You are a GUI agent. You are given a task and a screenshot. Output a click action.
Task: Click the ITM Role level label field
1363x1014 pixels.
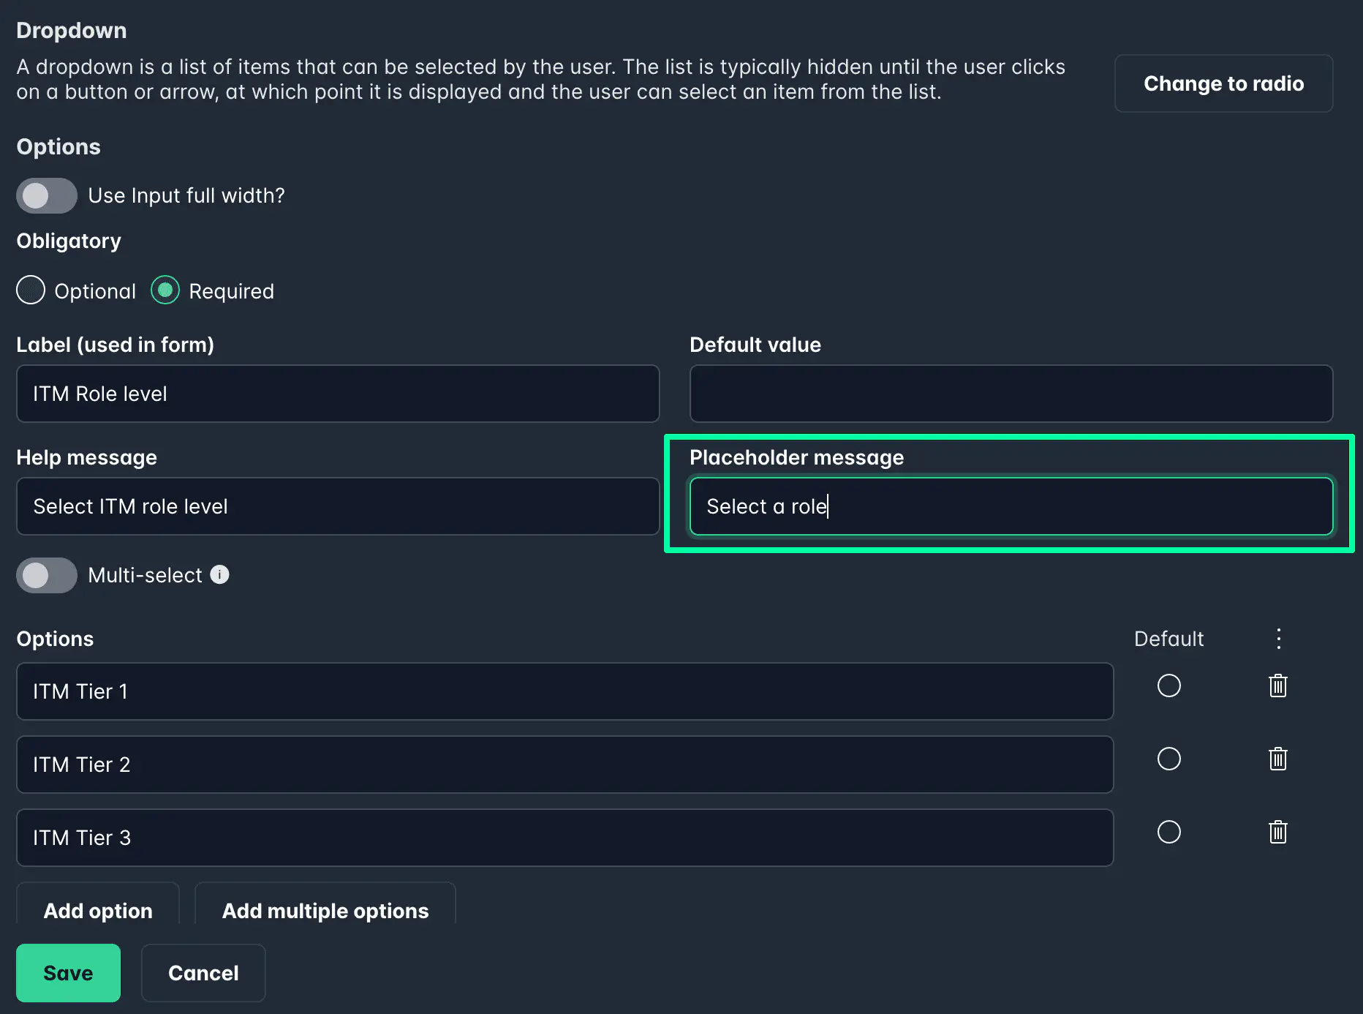(x=337, y=394)
